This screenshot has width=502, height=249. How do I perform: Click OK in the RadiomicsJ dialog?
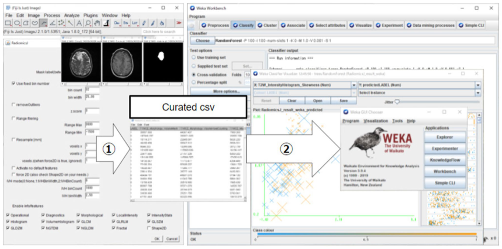pos(157,239)
